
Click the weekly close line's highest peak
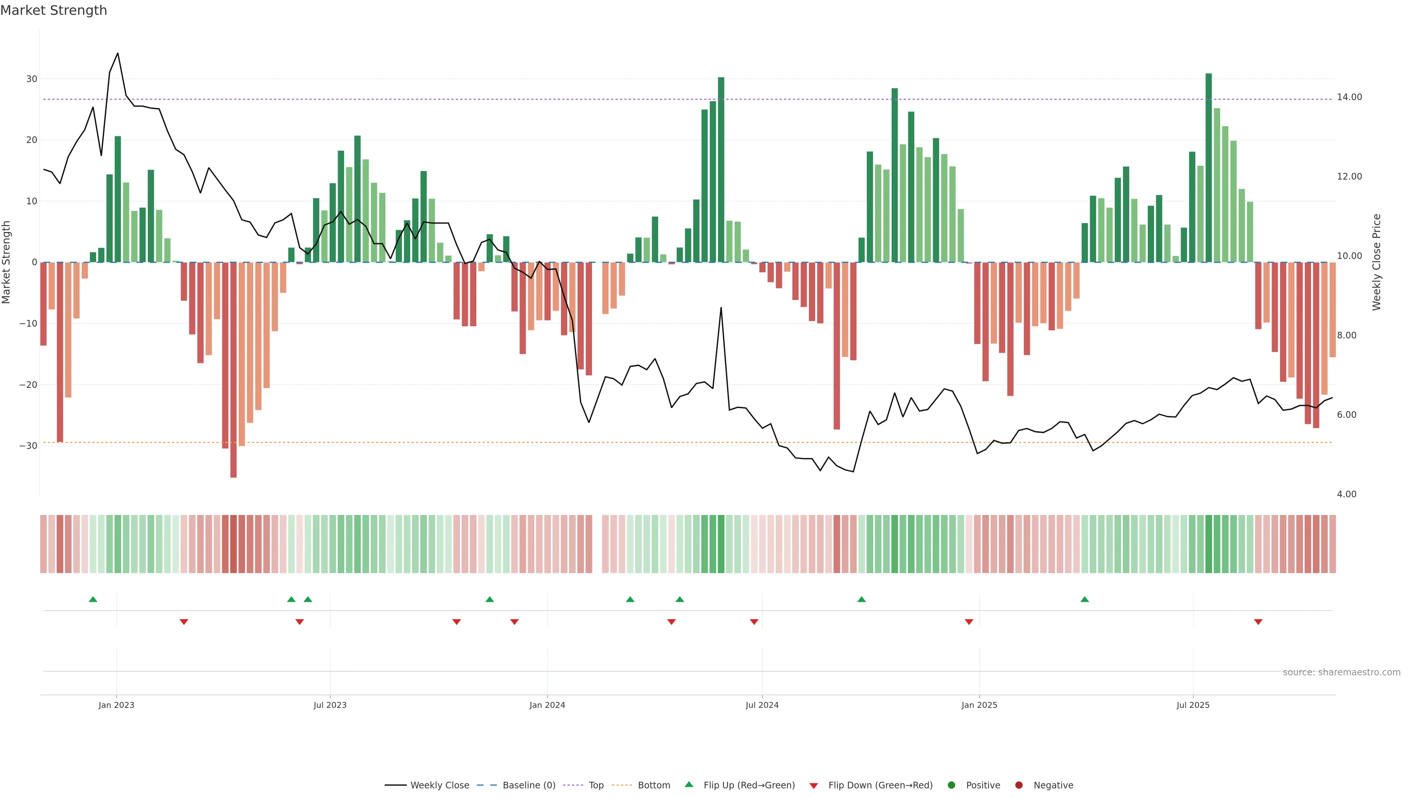tap(118, 54)
